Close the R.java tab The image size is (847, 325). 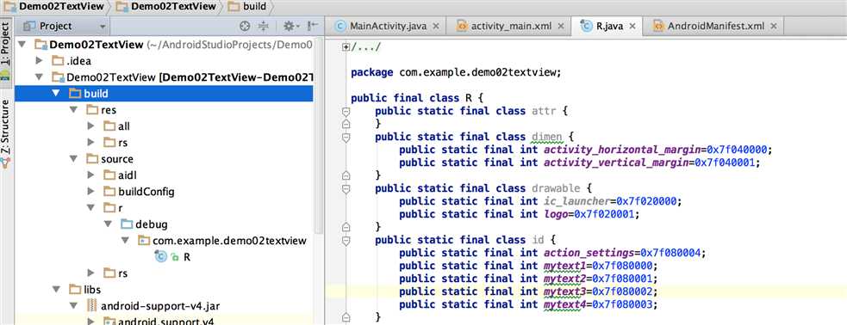632,26
